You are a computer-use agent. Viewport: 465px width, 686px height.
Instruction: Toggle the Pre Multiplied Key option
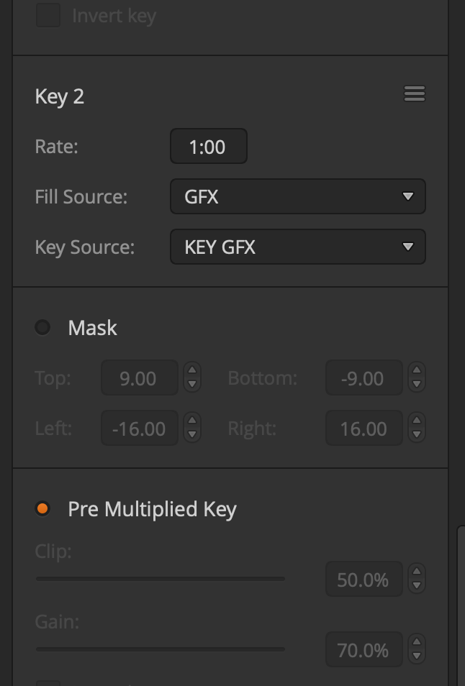click(x=42, y=509)
